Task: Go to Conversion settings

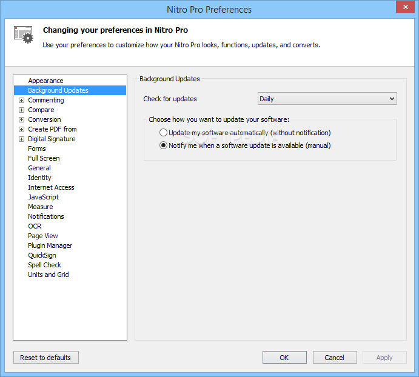Action: 44,119
